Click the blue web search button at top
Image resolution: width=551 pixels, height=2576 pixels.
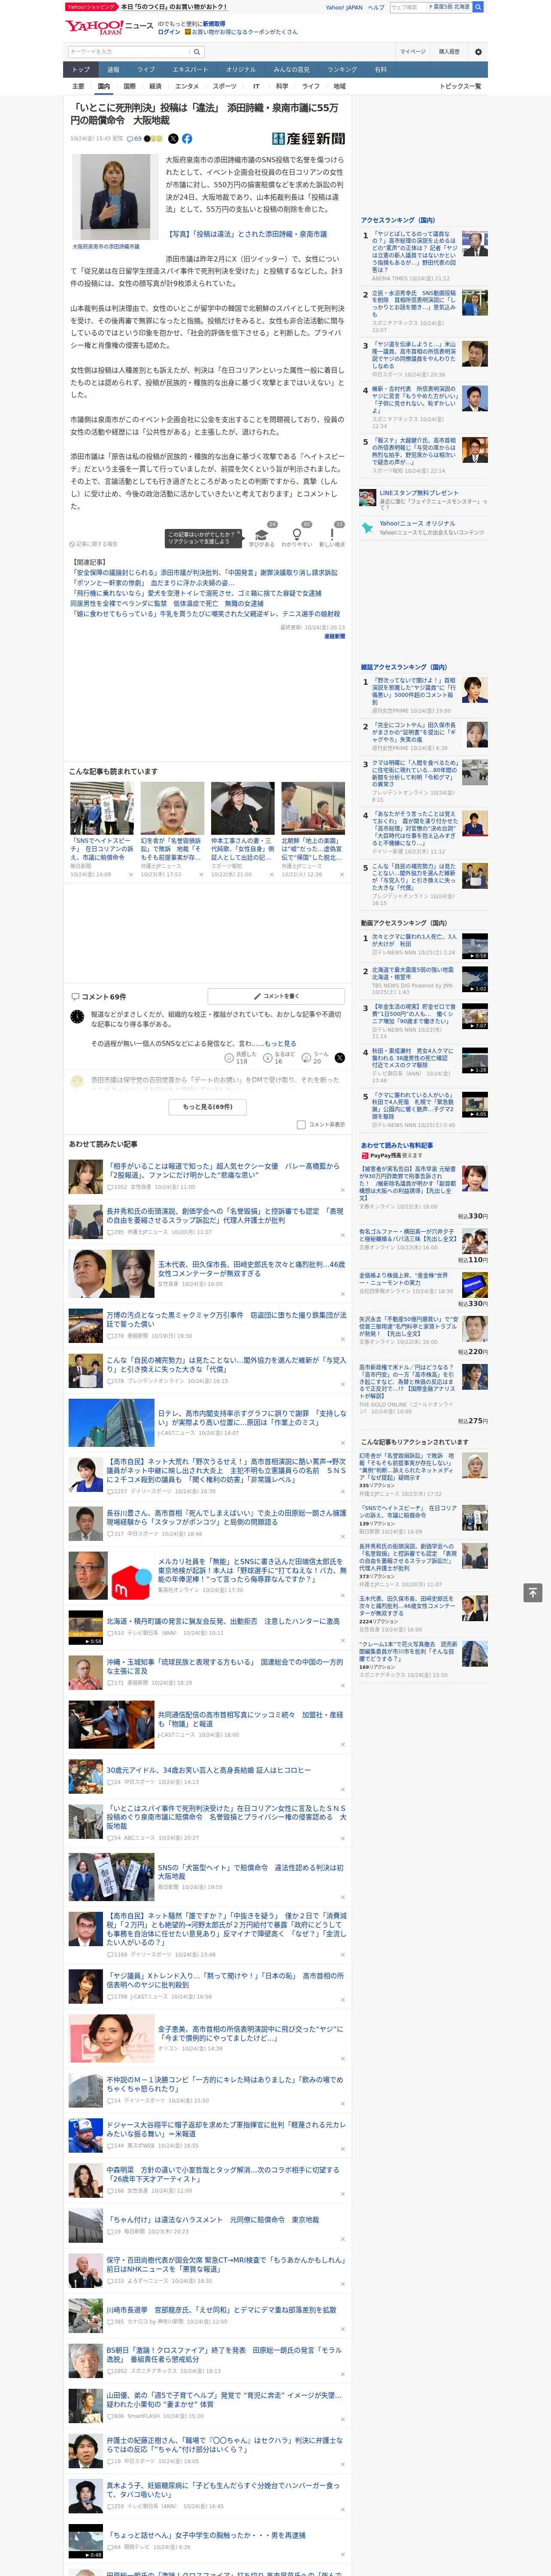click(x=478, y=7)
